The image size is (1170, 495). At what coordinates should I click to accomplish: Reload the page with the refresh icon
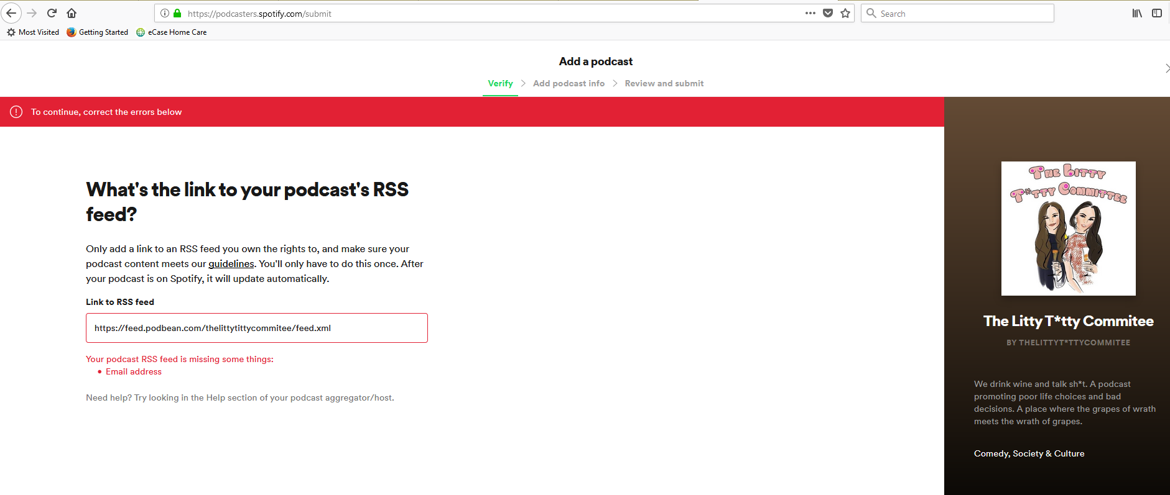point(52,13)
